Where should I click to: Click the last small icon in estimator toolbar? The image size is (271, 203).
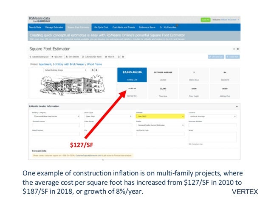tap(123, 57)
